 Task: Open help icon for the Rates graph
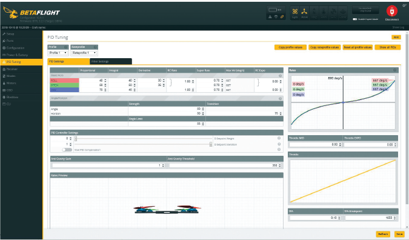pyautogui.click(x=394, y=70)
